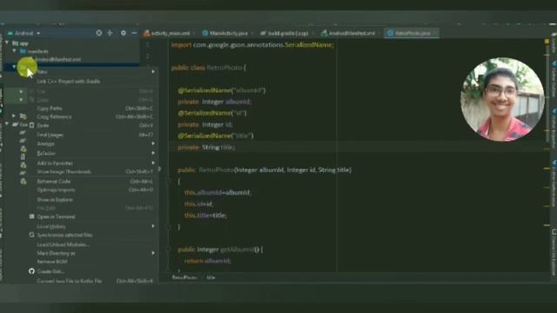Click the manifests folder icon
The height and width of the screenshot is (313, 557).
tap(23, 51)
